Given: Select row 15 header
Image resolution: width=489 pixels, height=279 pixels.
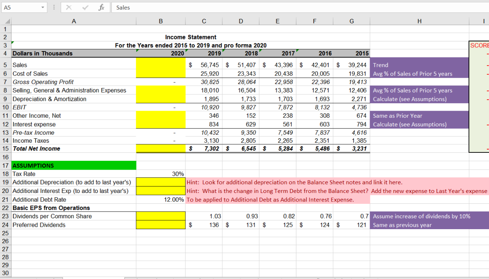Looking at the screenshot, I should pyautogui.click(x=5, y=149).
